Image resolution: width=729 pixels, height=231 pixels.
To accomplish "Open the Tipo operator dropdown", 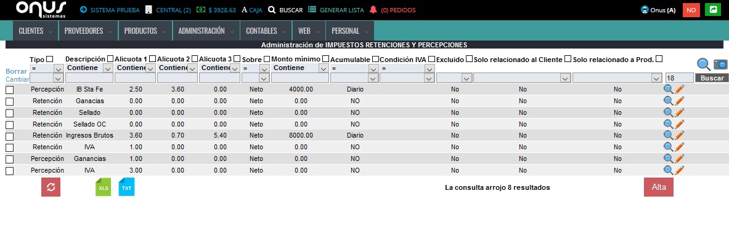I will point(46,68).
